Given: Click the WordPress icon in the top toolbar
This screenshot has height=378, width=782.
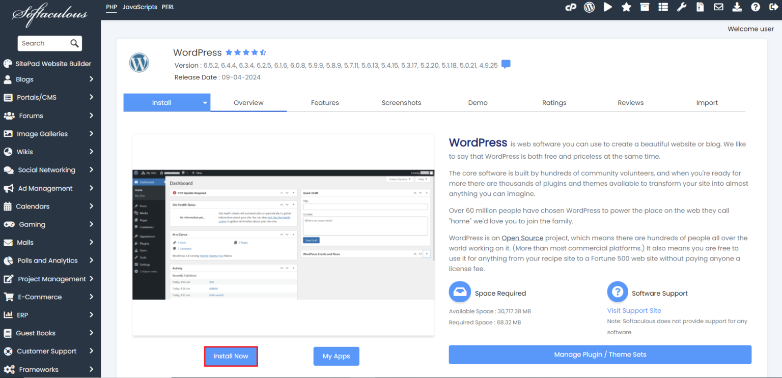Looking at the screenshot, I should (x=589, y=7).
